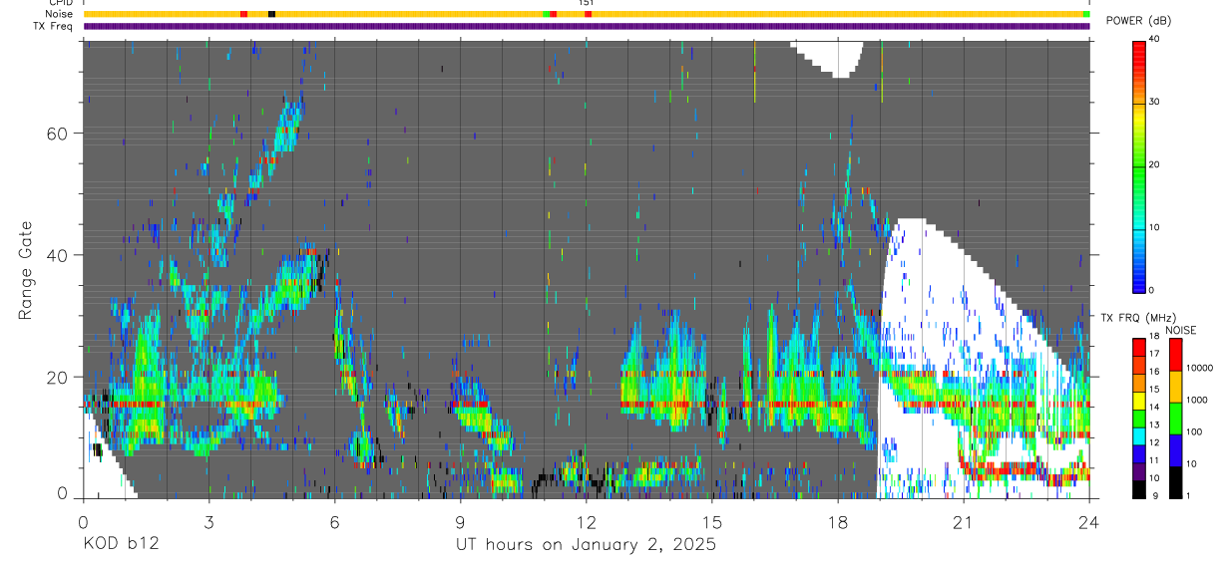Click the orange 1000 swatch in NOISE legend
This screenshot has height=565, width=1225.
[x=1175, y=387]
